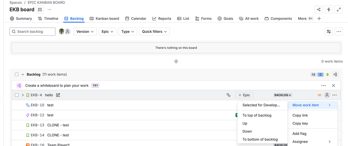This screenshot has height=146, width=348.
Task: Enter full screen mode via expand icon
Action: pos(339,9)
